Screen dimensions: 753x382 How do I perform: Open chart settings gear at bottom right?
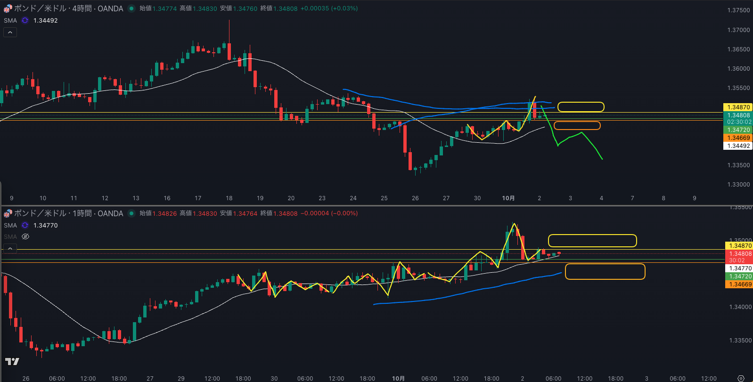(x=741, y=378)
